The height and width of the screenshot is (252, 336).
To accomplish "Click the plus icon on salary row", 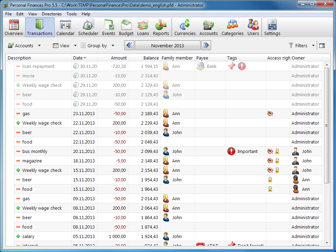I will click(x=18, y=236).
